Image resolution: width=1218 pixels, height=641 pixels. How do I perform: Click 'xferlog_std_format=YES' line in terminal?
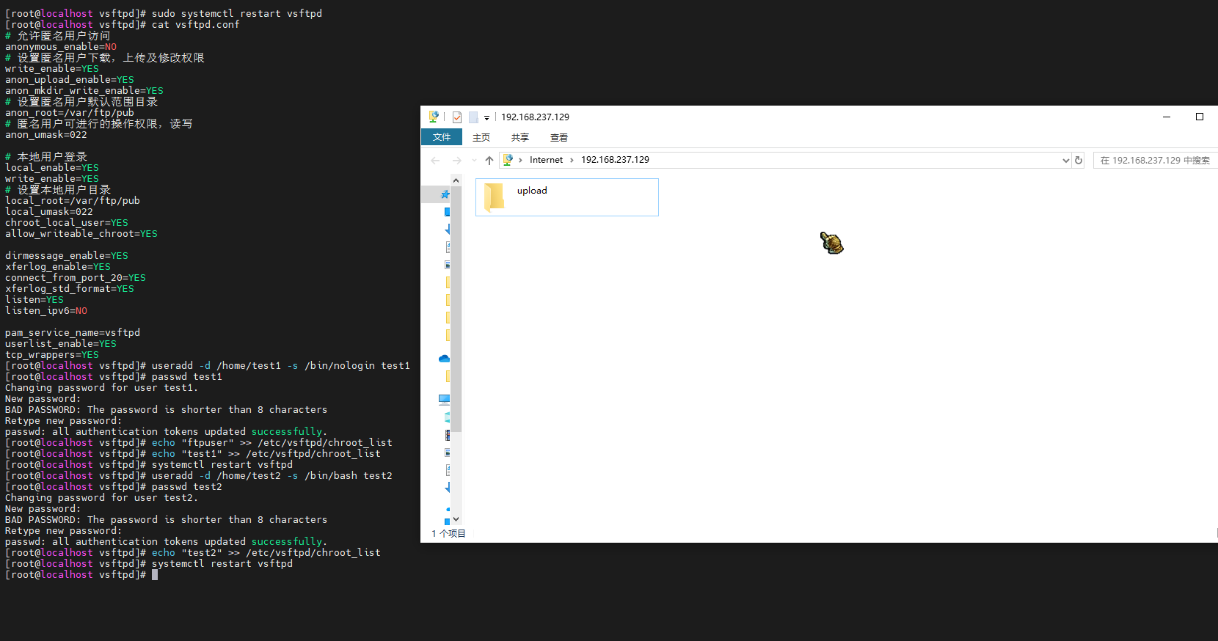(70, 289)
